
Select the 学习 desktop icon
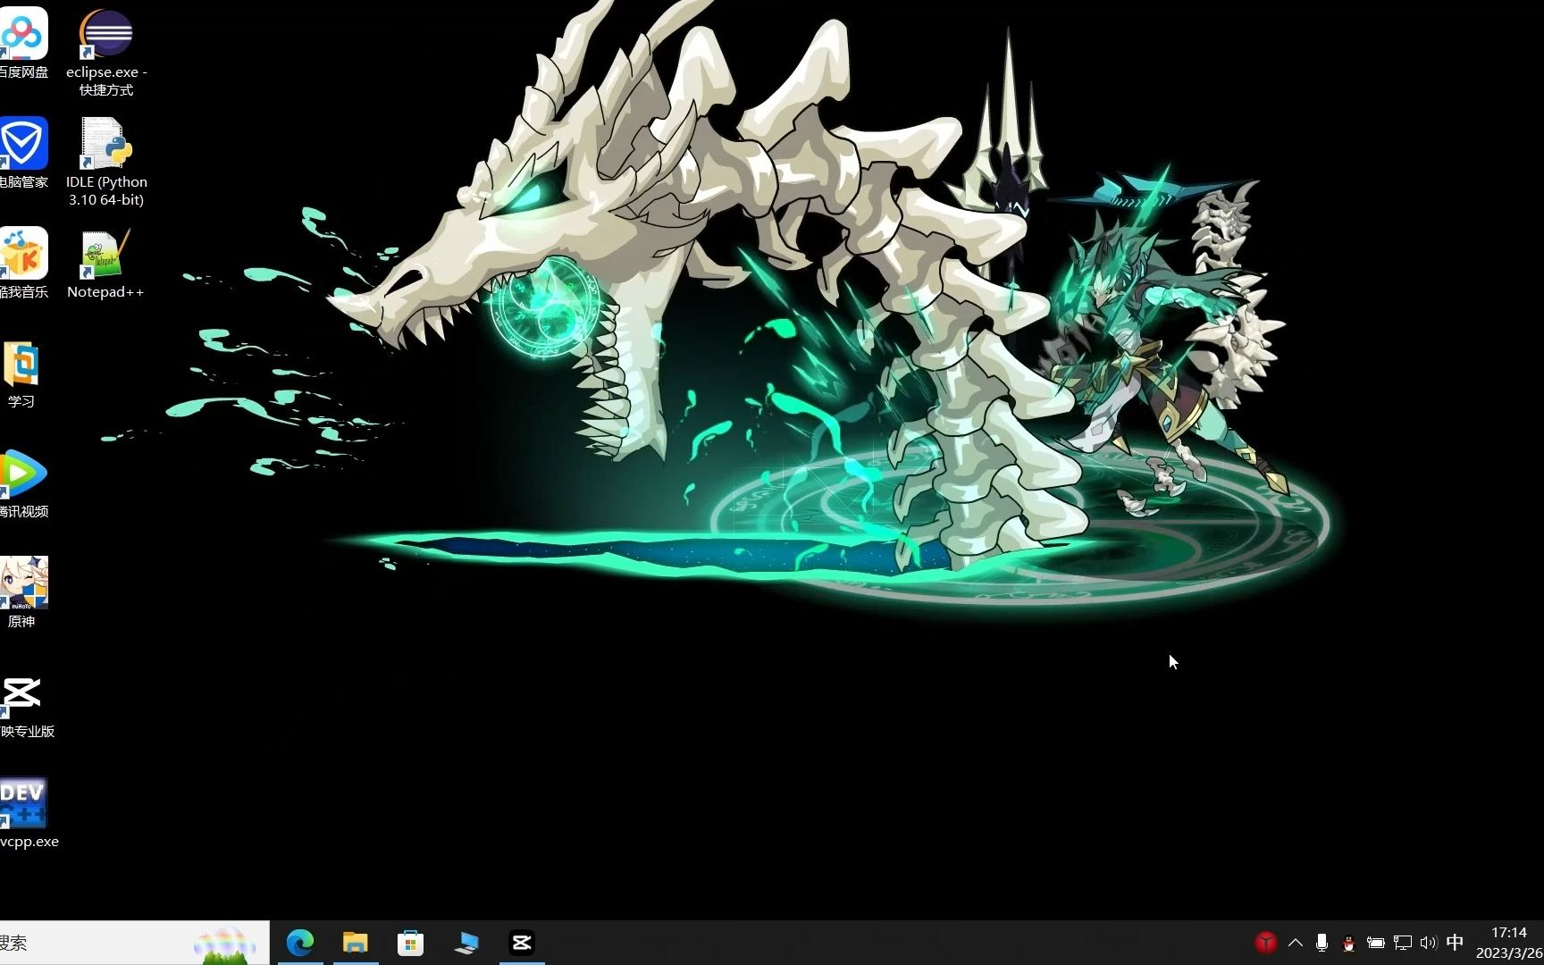[21, 373]
